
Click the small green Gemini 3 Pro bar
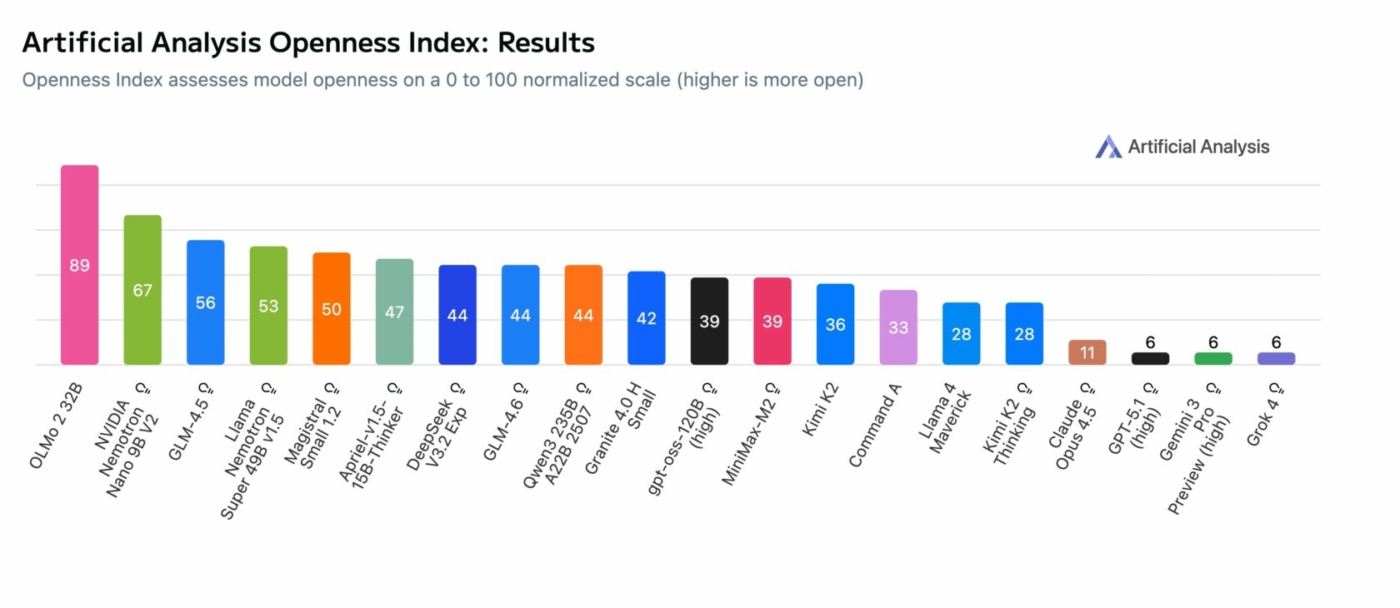1213,358
